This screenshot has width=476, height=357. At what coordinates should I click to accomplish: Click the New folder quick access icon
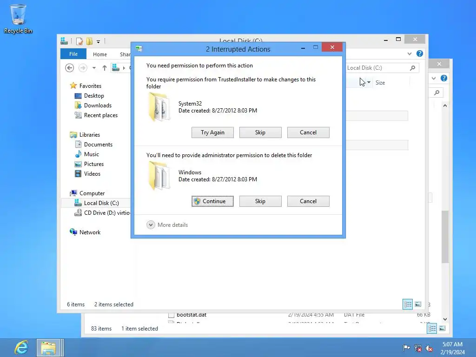89,41
